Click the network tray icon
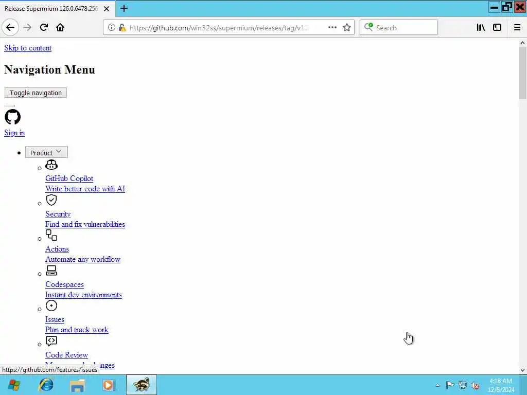 tap(463, 385)
